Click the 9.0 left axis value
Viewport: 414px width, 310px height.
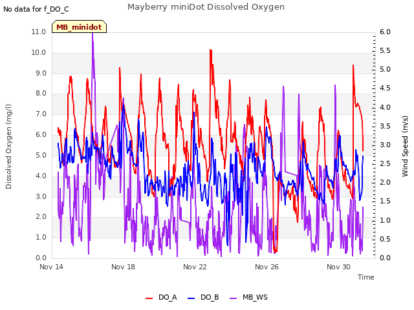coord(41,73)
